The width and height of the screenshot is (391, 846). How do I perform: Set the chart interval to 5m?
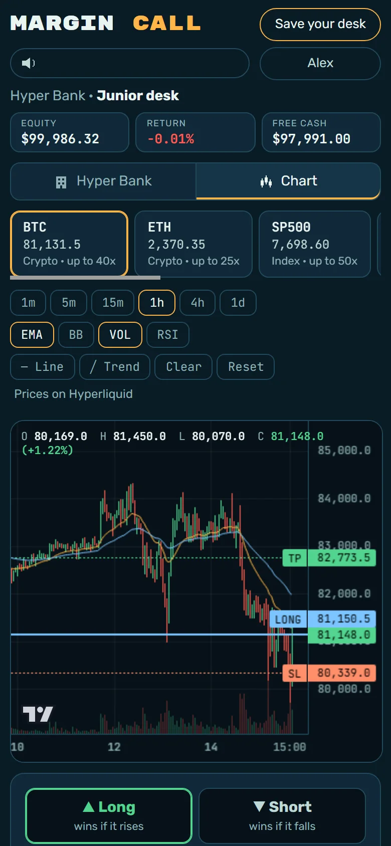click(x=69, y=303)
